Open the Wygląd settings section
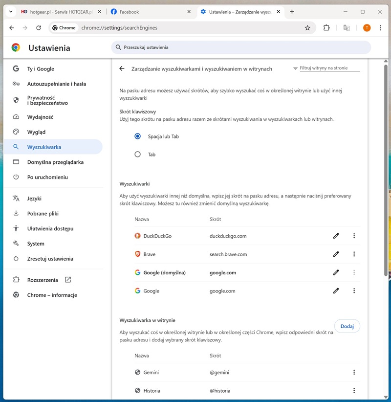Image resolution: width=391 pixels, height=402 pixels. click(x=37, y=132)
